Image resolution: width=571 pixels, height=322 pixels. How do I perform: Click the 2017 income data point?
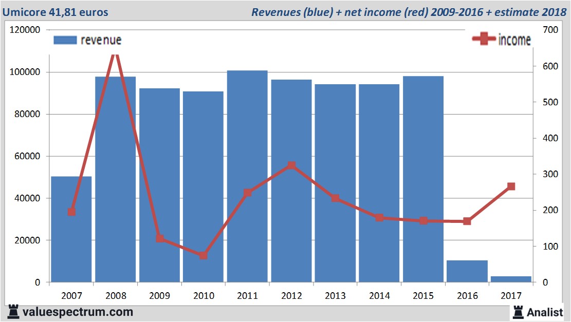(x=511, y=186)
